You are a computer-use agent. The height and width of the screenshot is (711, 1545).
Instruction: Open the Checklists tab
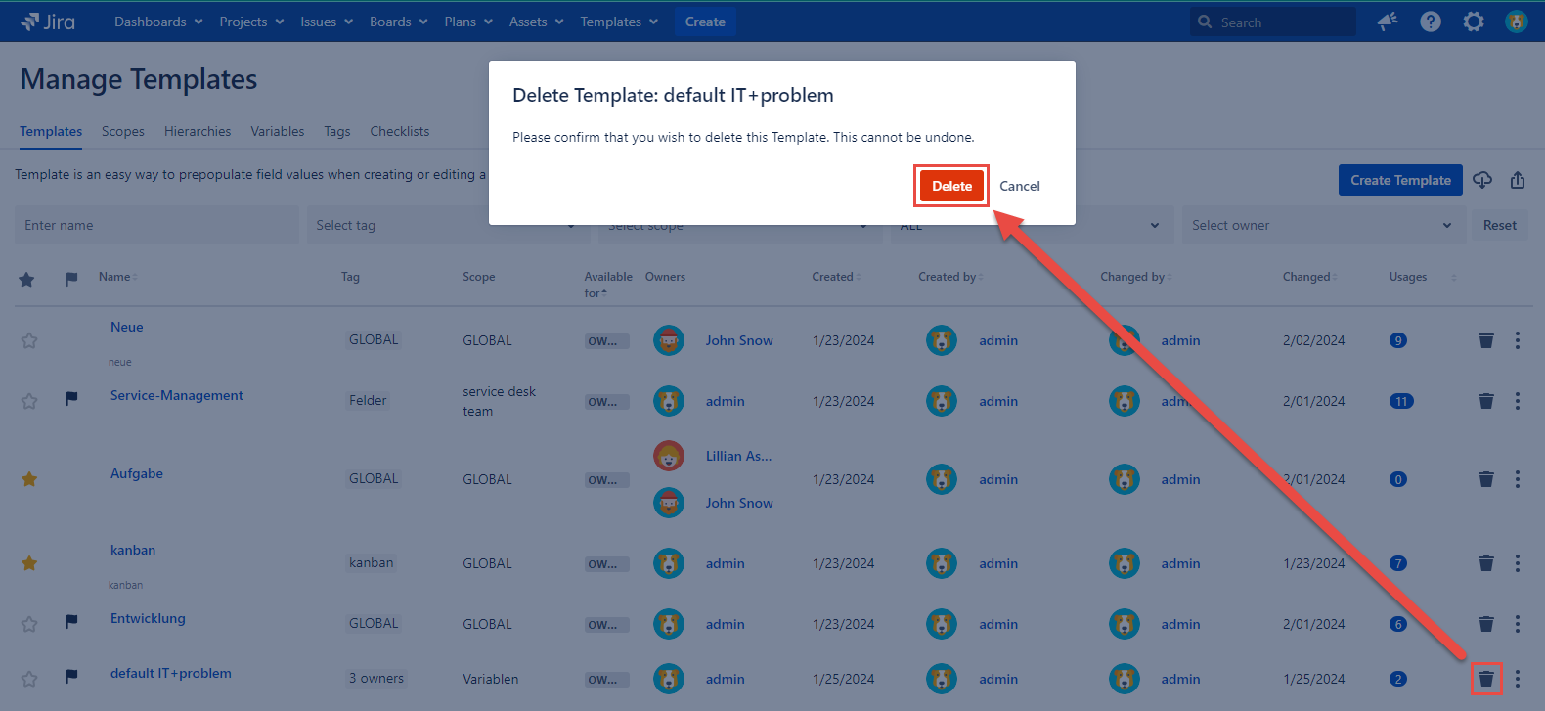coord(399,131)
